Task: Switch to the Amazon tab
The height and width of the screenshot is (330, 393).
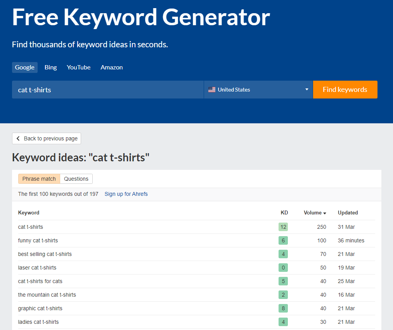Action: point(111,67)
